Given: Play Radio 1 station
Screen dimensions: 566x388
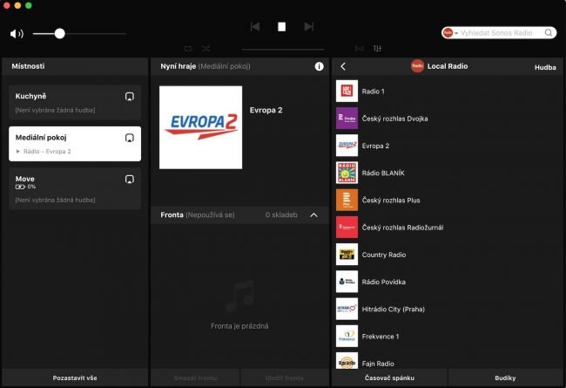Looking at the screenshot, I should 448,92.
